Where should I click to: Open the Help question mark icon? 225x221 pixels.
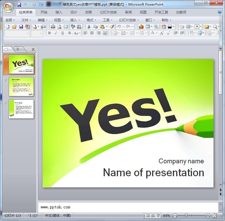click(x=220, y=12)
